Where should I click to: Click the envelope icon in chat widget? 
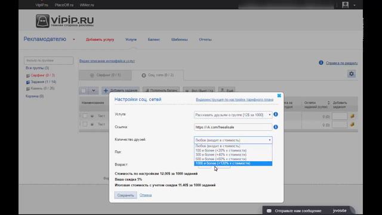(269, 211)
